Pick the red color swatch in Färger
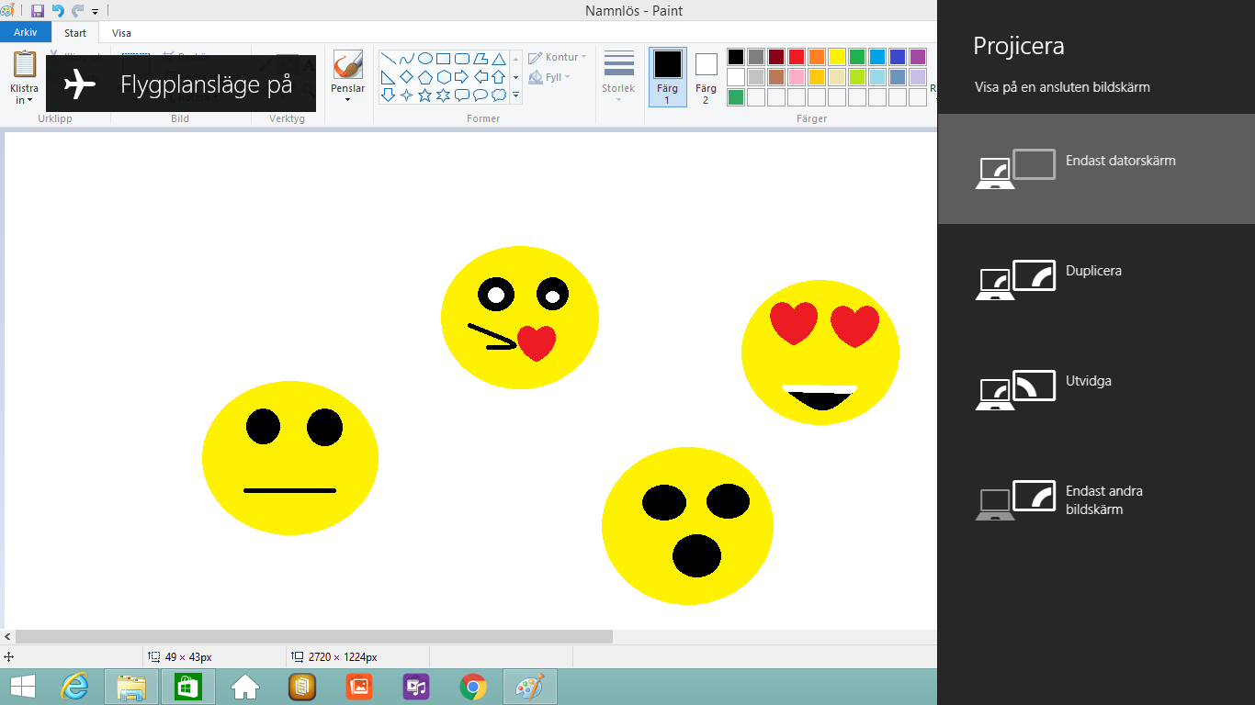 pyautogui.click(x=797, y=57)
